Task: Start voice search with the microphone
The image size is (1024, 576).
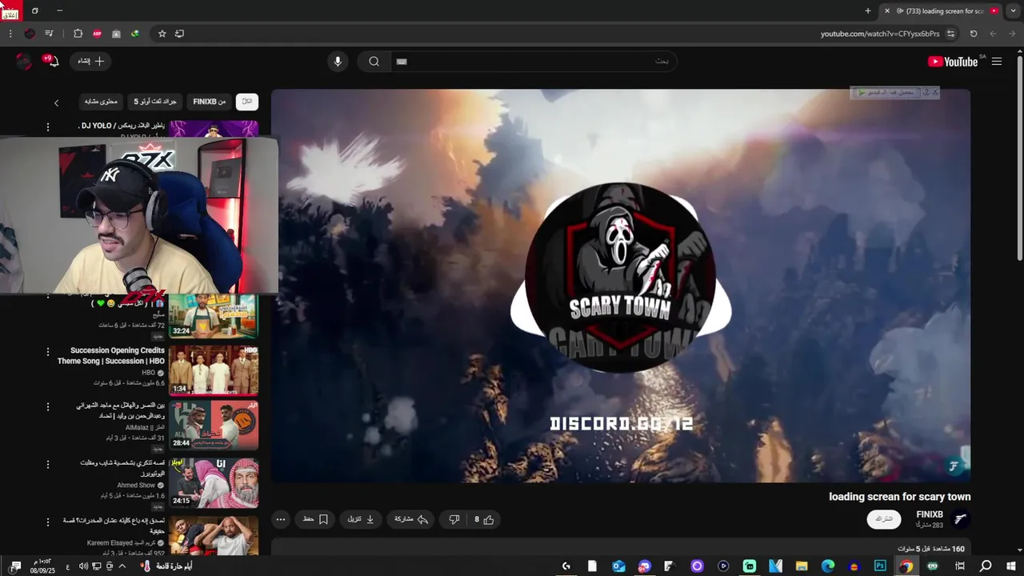Action: click(338, 62)
